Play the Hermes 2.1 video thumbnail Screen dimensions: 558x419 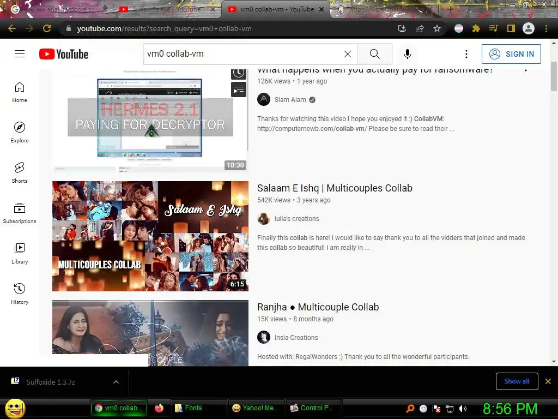click(150, 120)
